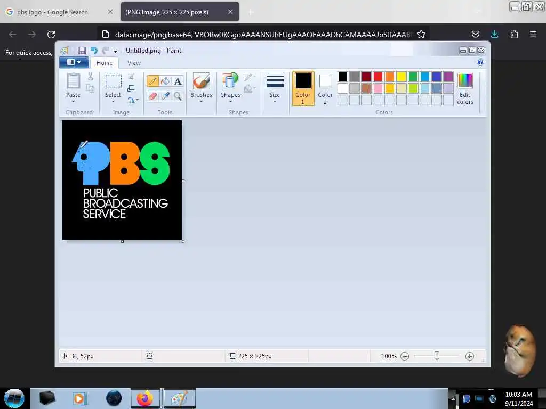Click the Cut scissors icon
The image size is (546, 409).
pos(90,77)
